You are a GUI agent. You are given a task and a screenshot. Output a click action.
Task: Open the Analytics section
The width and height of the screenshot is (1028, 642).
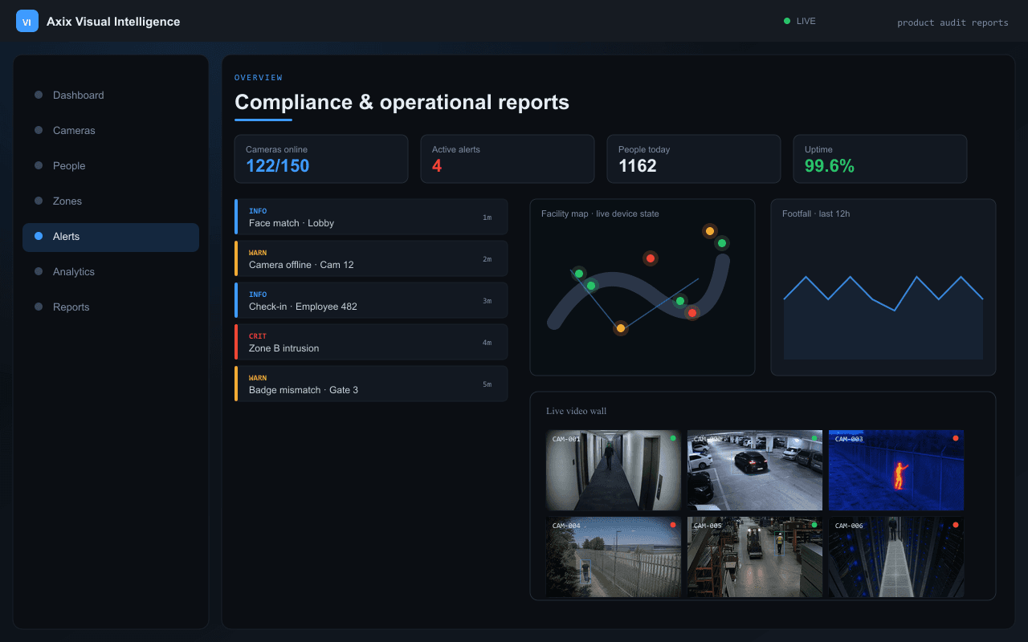111,271
